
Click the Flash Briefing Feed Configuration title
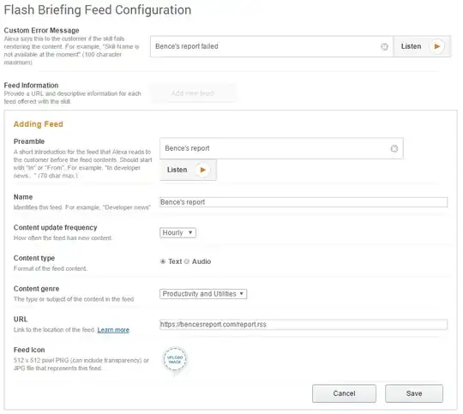[98, 10]
